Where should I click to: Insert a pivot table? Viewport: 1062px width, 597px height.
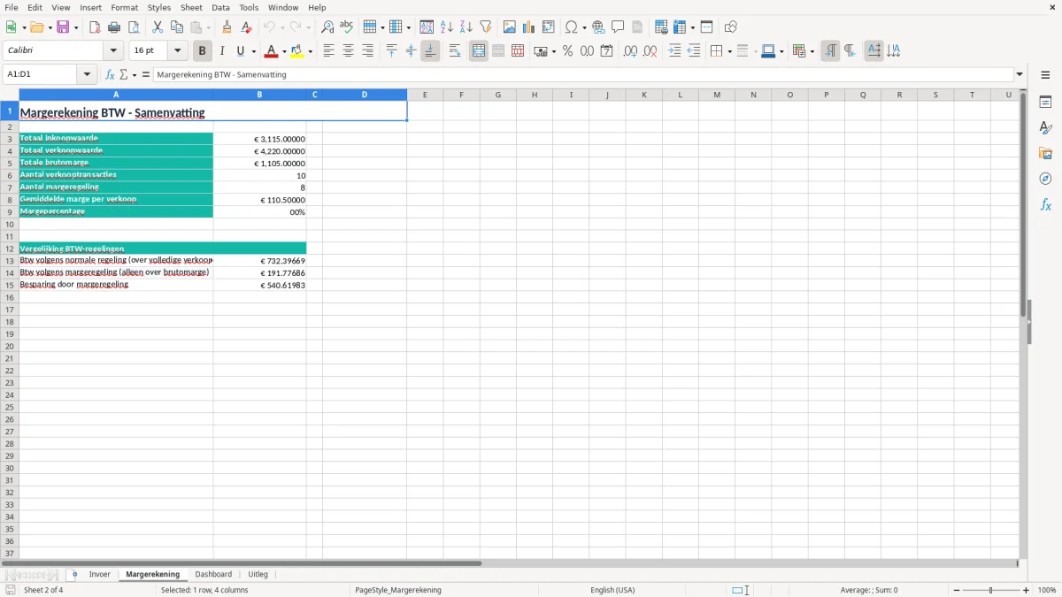click(549, 27)
